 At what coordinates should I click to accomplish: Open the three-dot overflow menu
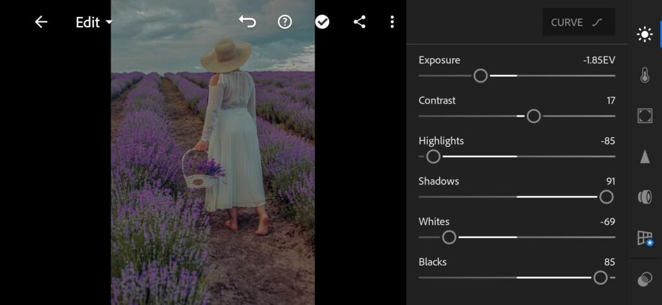[392, 22]
